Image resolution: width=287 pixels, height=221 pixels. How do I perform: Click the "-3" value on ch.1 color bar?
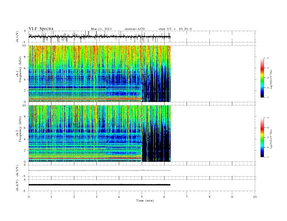coord(267,58)
